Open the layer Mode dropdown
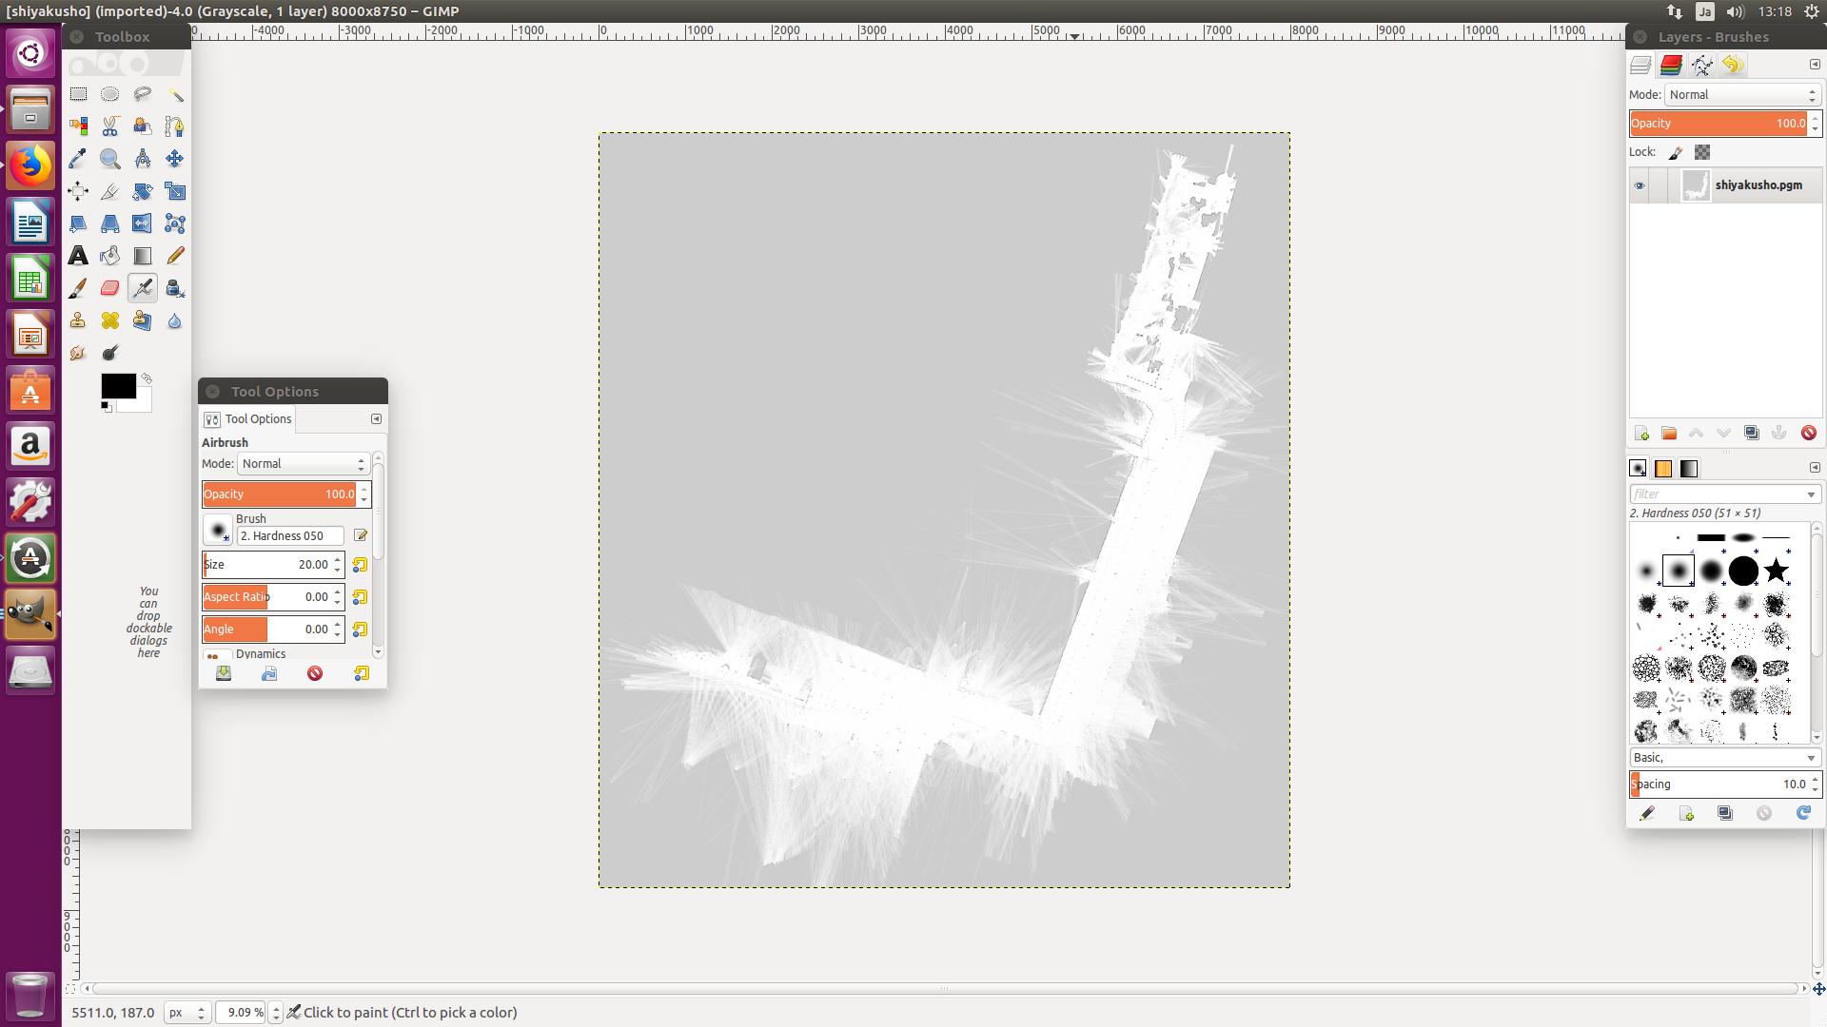This screenshot has width=1827, height=1027. click(x=1741, y=94)
